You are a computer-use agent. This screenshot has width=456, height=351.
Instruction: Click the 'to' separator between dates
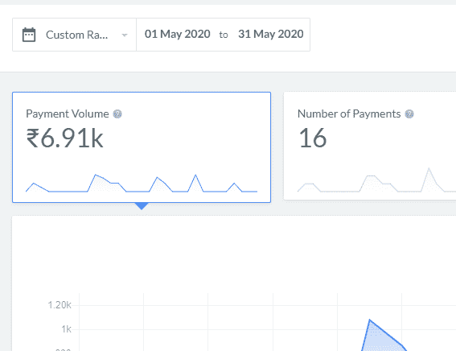[x=224, y=35]
